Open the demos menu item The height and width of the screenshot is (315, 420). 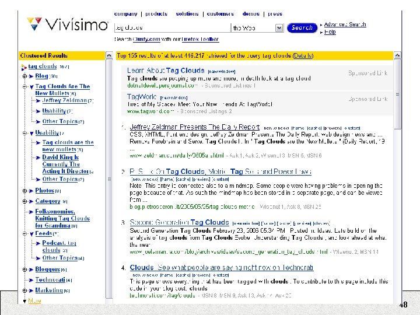[251, 14]
